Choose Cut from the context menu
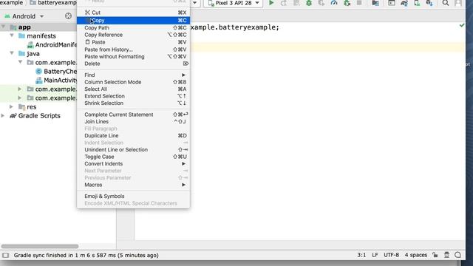Viewport: 473px width, 266px height. (x=133, y=13)
